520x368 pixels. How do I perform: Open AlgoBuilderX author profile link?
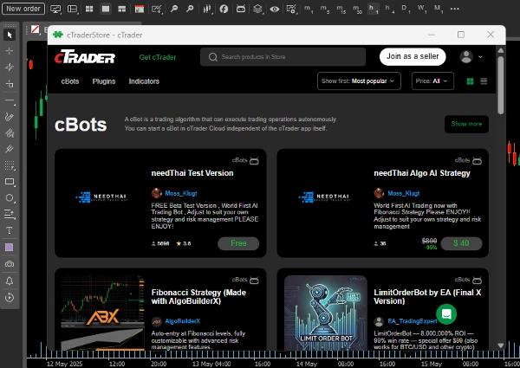coord(182,321)
